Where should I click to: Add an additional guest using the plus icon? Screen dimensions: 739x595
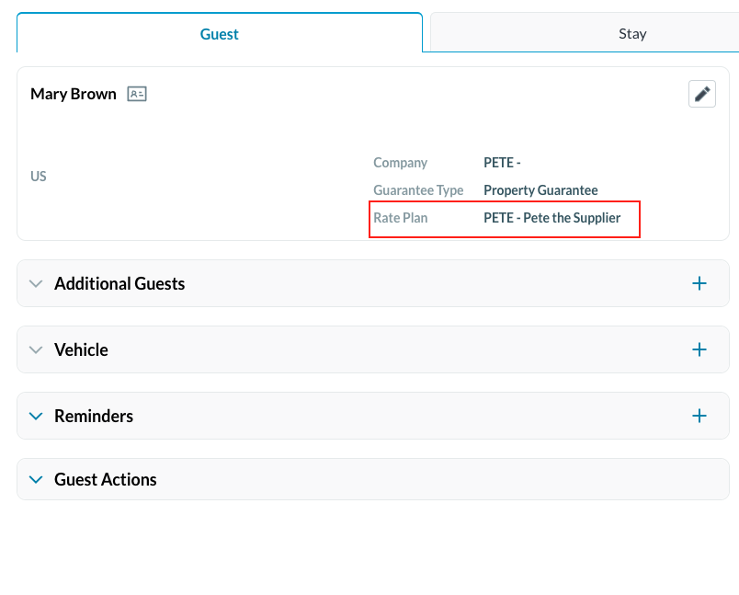point(699,283)
